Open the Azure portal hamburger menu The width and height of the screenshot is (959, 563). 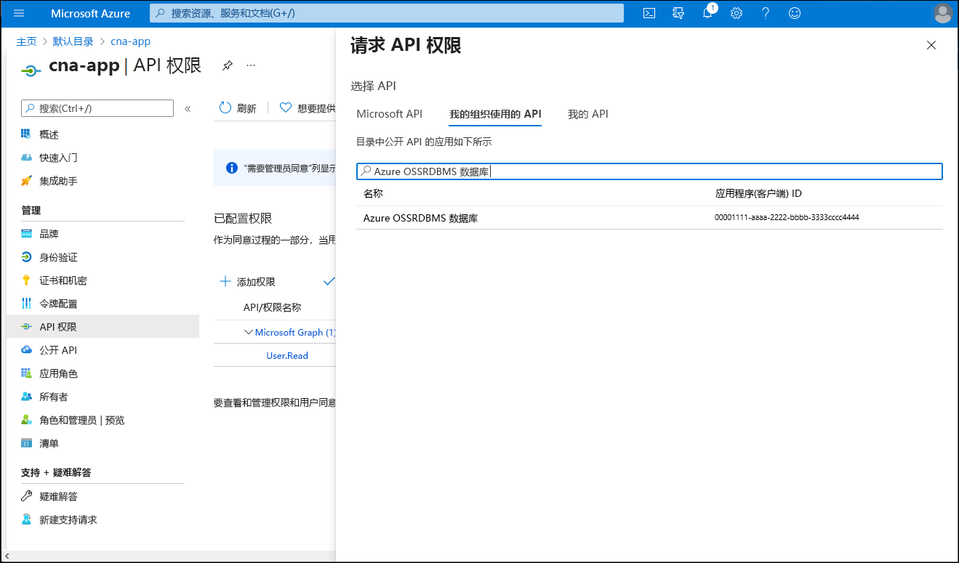19,13
